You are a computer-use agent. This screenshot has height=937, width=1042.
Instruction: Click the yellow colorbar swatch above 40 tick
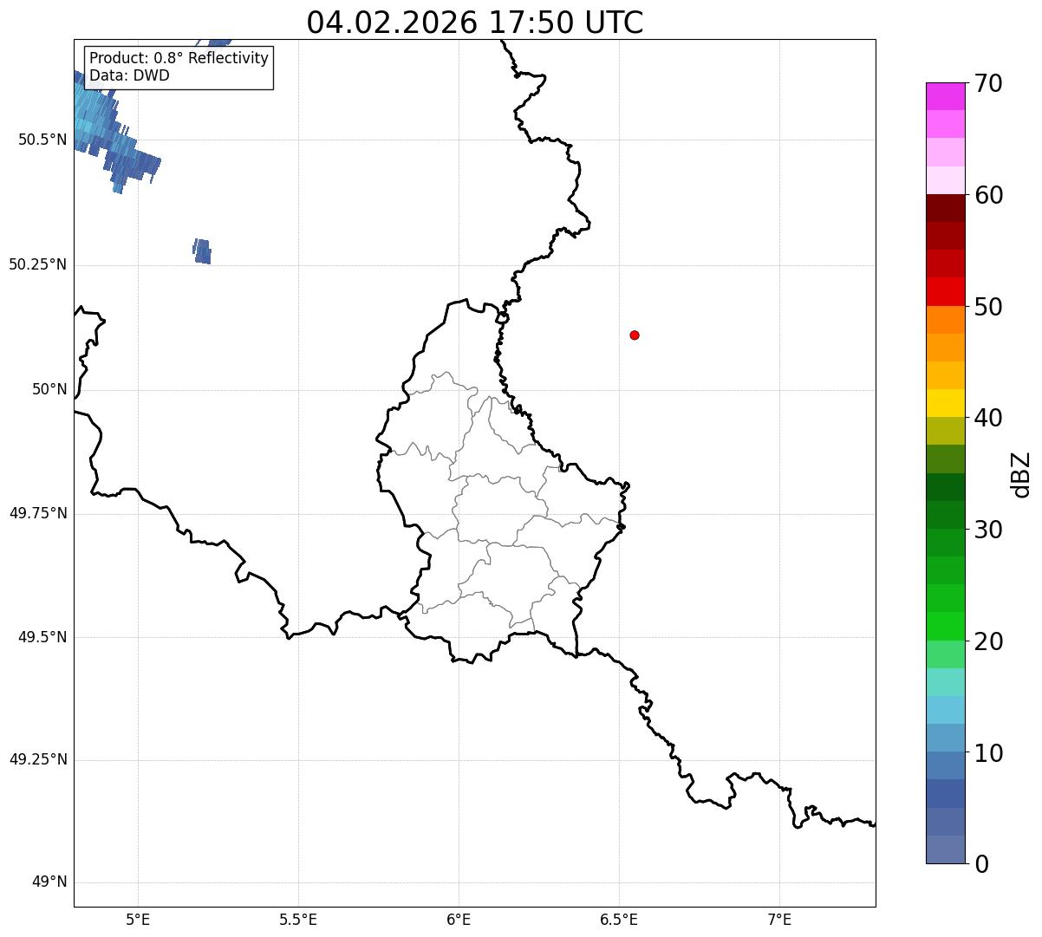tap(946, 404)
